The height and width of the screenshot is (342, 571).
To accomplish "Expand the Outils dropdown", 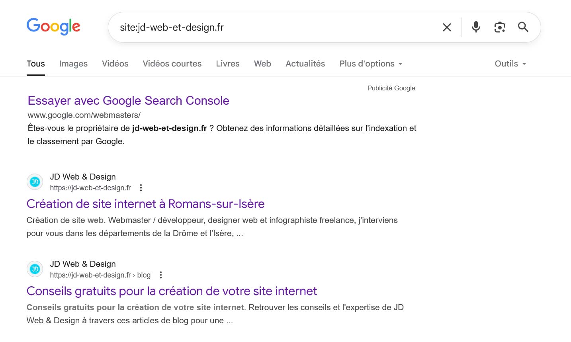I will point(510,64).
